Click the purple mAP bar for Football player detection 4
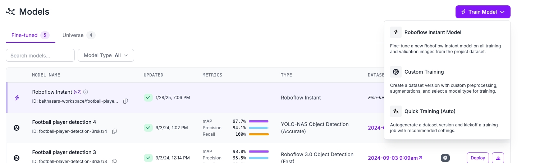The image size is (535, 163). coord(259,121)
